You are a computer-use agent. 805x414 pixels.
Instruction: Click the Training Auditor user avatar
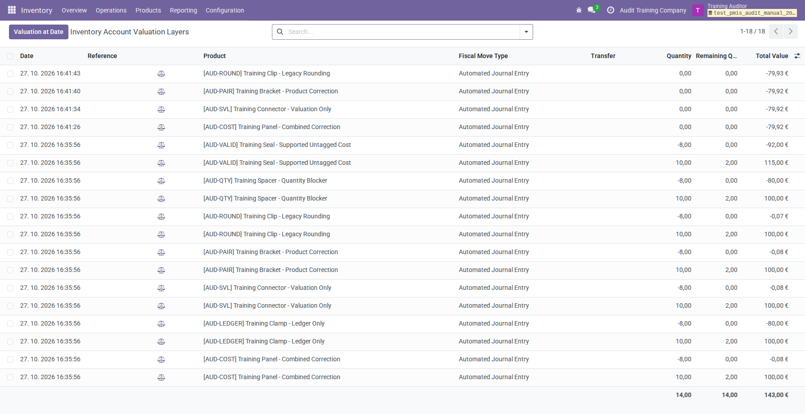tap(698, 10)
